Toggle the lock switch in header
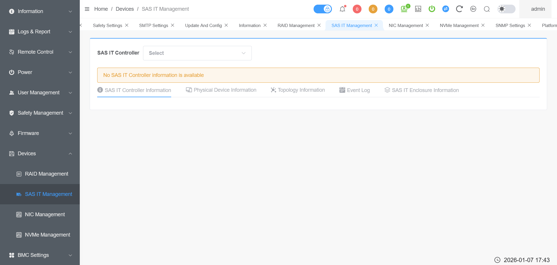 coord(323,9)
